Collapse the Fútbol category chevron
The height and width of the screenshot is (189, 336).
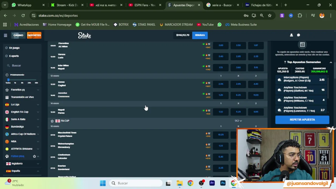click(38, 156)
